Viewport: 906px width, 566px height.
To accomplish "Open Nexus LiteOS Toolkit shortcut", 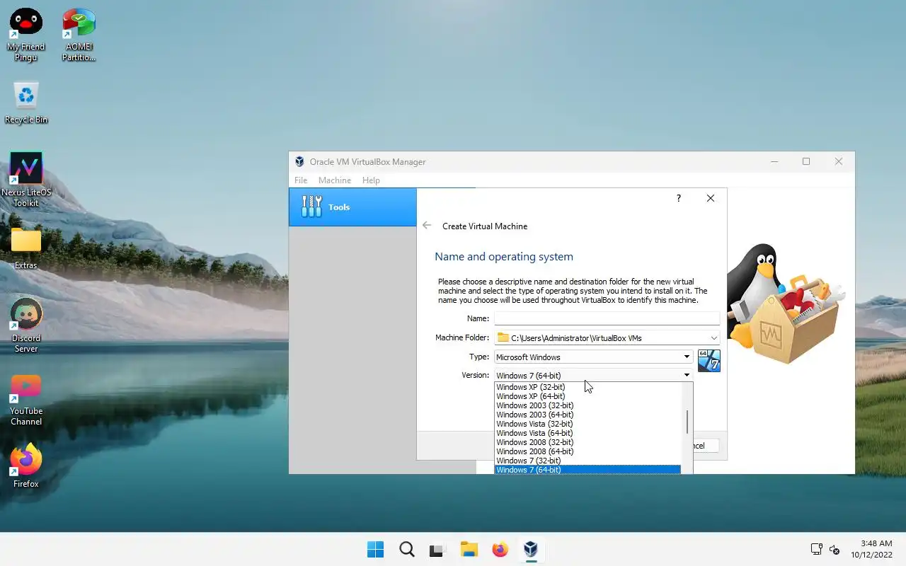I will tap(26, 180).
